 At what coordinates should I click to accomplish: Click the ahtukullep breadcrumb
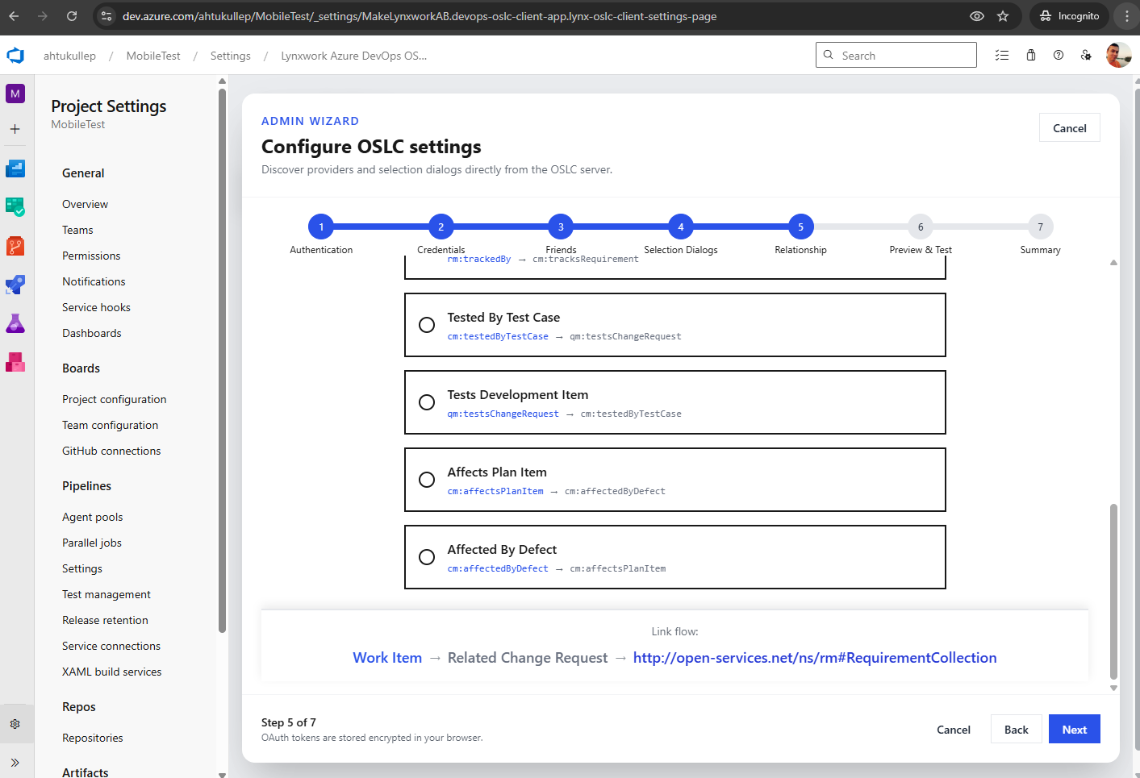point(69,56)
